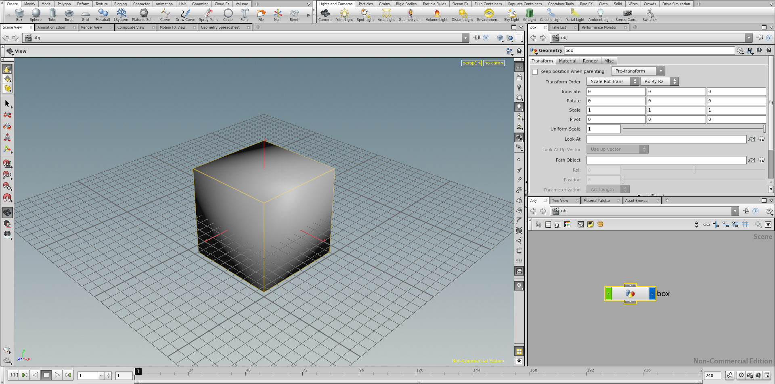
Task: Add a Portal Light
Action: tap(575, 15)
